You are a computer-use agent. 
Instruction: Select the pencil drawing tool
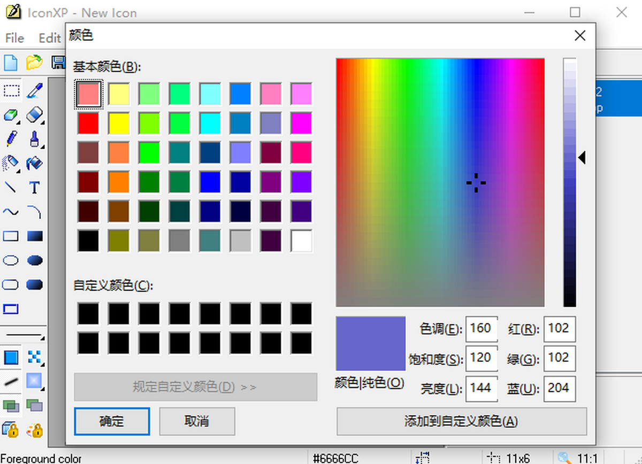[11, 139]
